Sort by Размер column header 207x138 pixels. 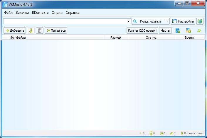[x=116, y=38]
